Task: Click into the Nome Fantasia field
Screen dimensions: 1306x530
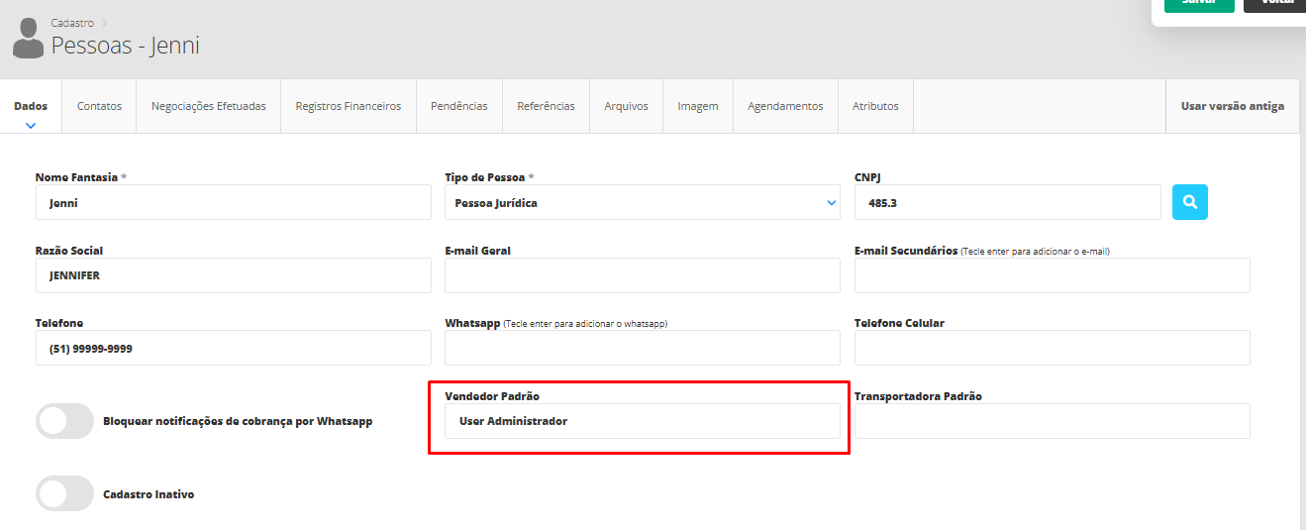Action: [233, 202]
